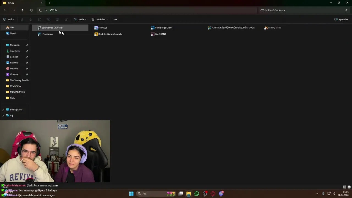Image resolution: width=352 pixels, height=198 pixels.
Task: Select the Fall Guys shortcut icon
Action: 96,28
